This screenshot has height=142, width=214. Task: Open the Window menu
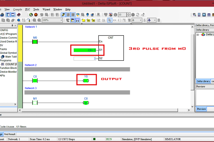click(x=58, y=9)
